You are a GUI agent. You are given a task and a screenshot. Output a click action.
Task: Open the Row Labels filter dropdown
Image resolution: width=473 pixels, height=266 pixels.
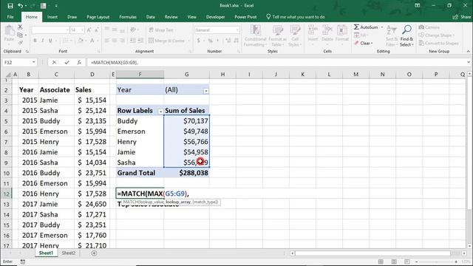160,112
